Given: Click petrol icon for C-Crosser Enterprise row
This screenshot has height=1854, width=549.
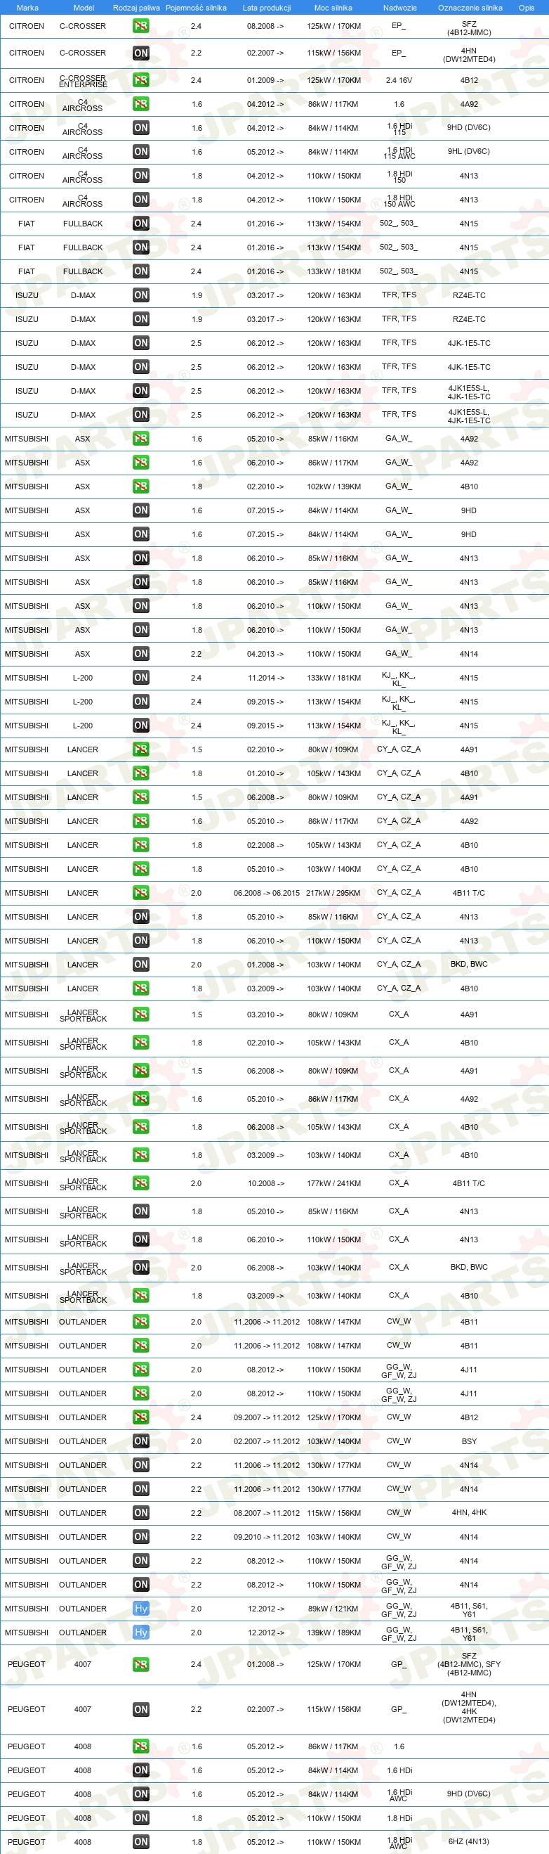Looking at the screenshot, I should click(141, 80).
